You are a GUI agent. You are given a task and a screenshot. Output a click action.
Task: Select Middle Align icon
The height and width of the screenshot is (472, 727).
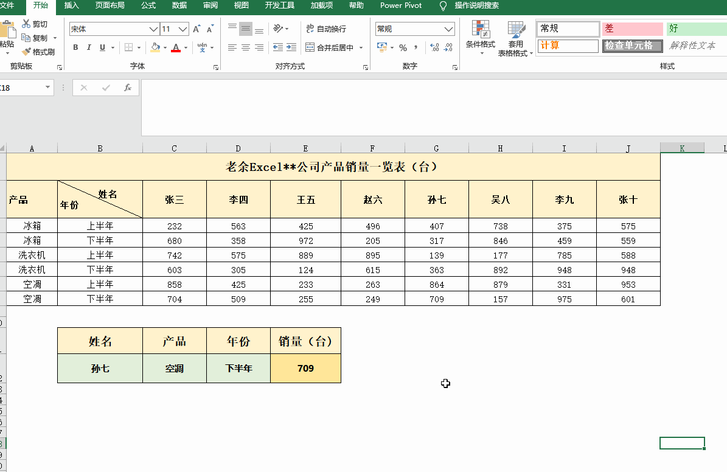[246, 29]
